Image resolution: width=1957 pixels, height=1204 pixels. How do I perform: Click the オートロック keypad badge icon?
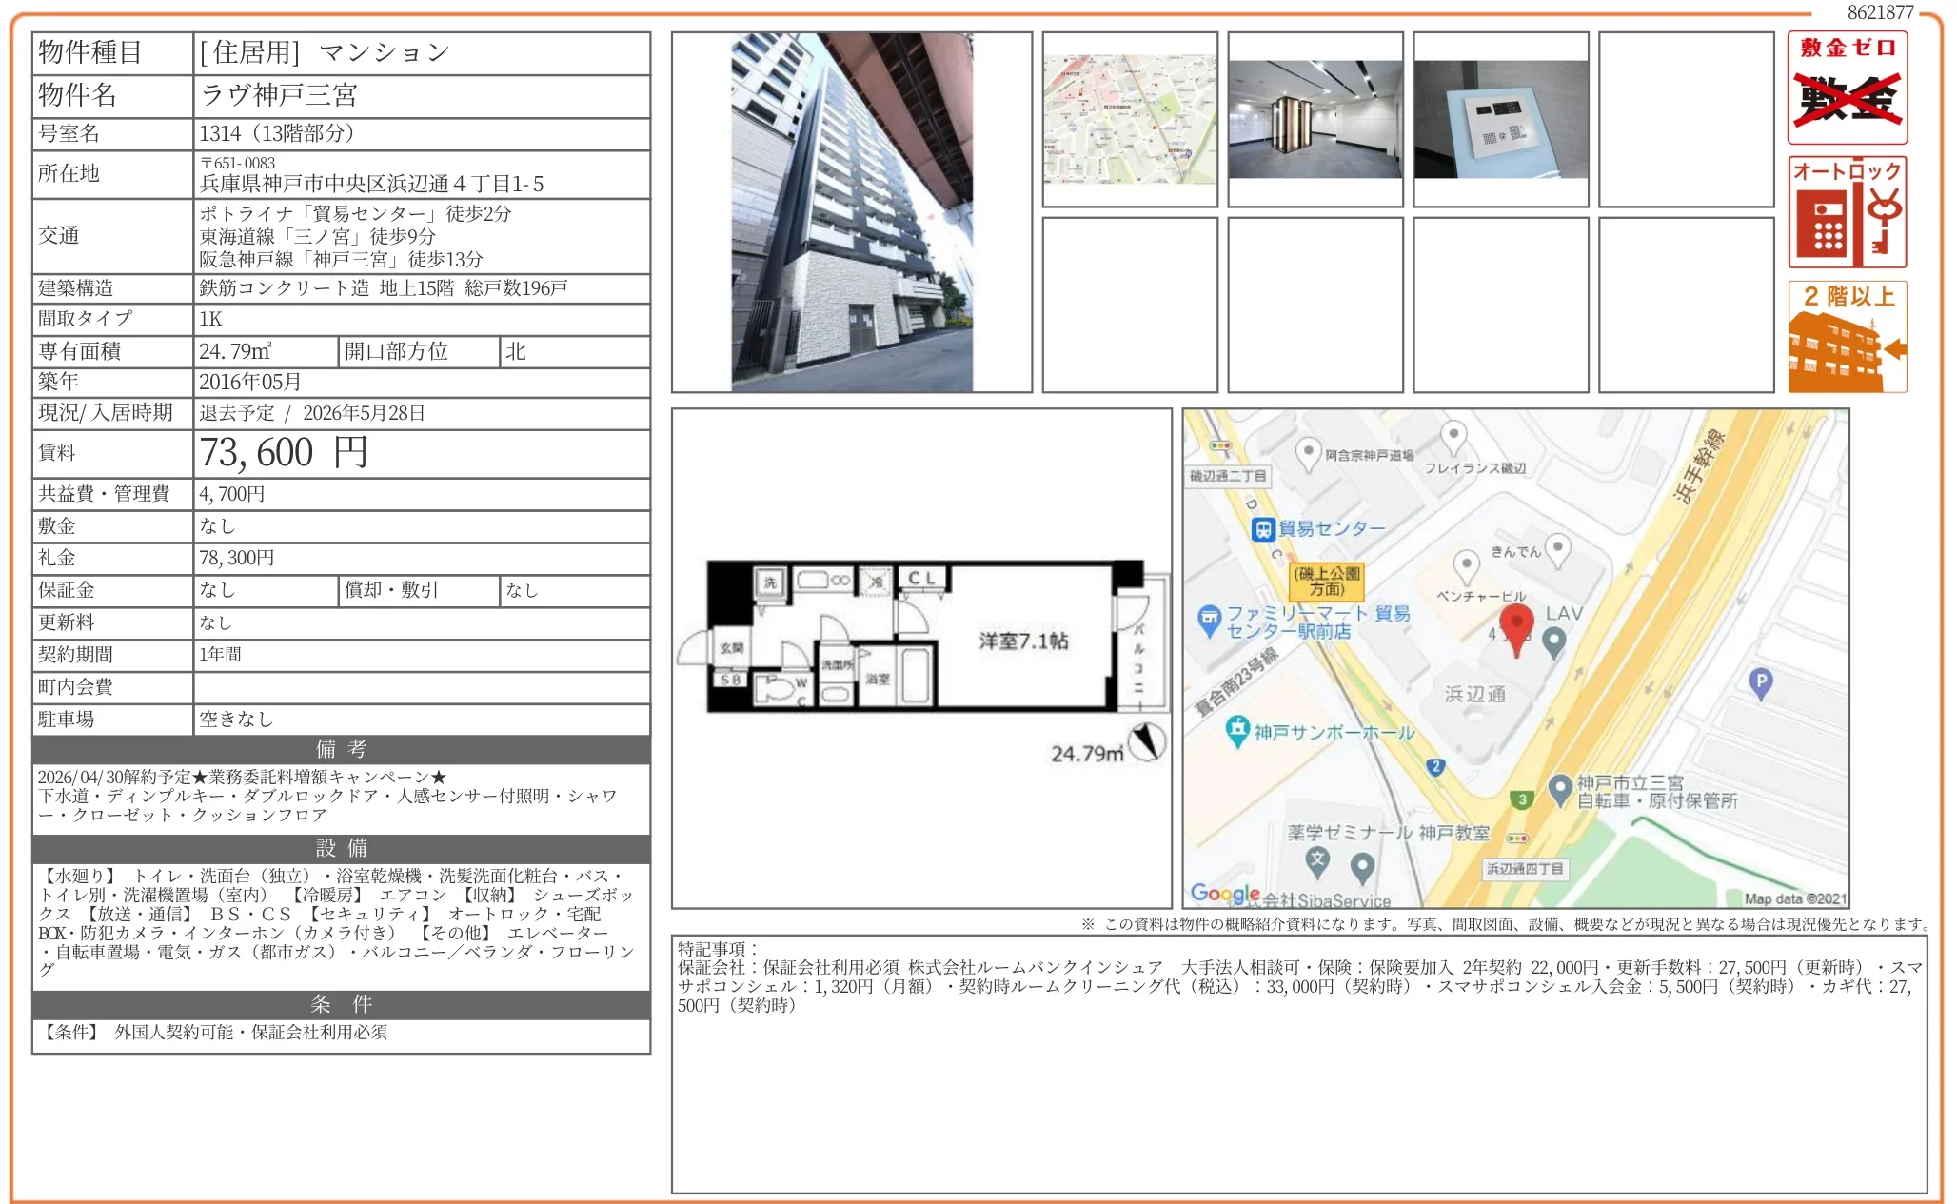(1847, 212)
